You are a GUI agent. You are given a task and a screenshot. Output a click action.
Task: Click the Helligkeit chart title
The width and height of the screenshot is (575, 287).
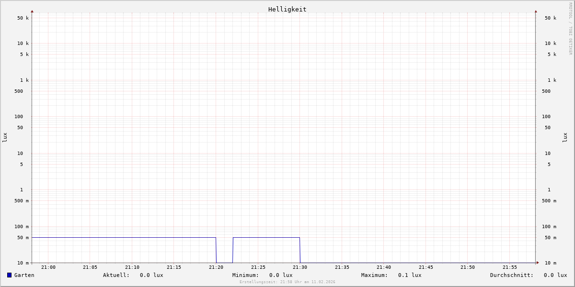pos(287,9)
